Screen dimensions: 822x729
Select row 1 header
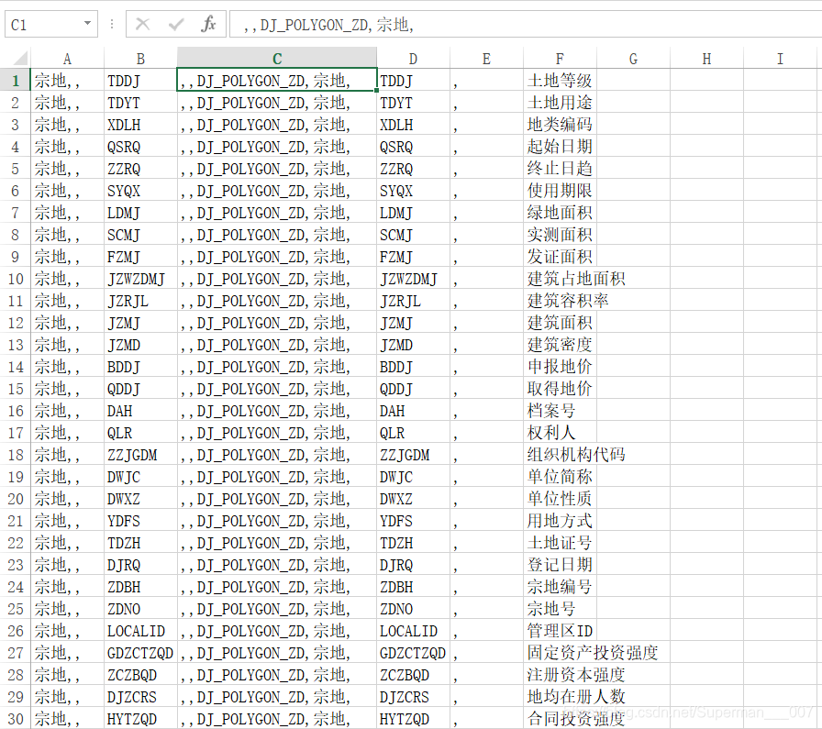pos(16,80)
